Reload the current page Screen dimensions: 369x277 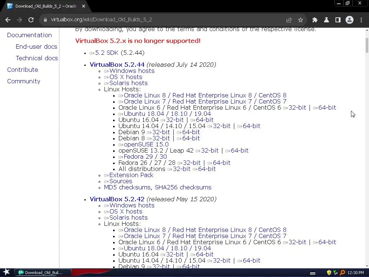point(31,20)
